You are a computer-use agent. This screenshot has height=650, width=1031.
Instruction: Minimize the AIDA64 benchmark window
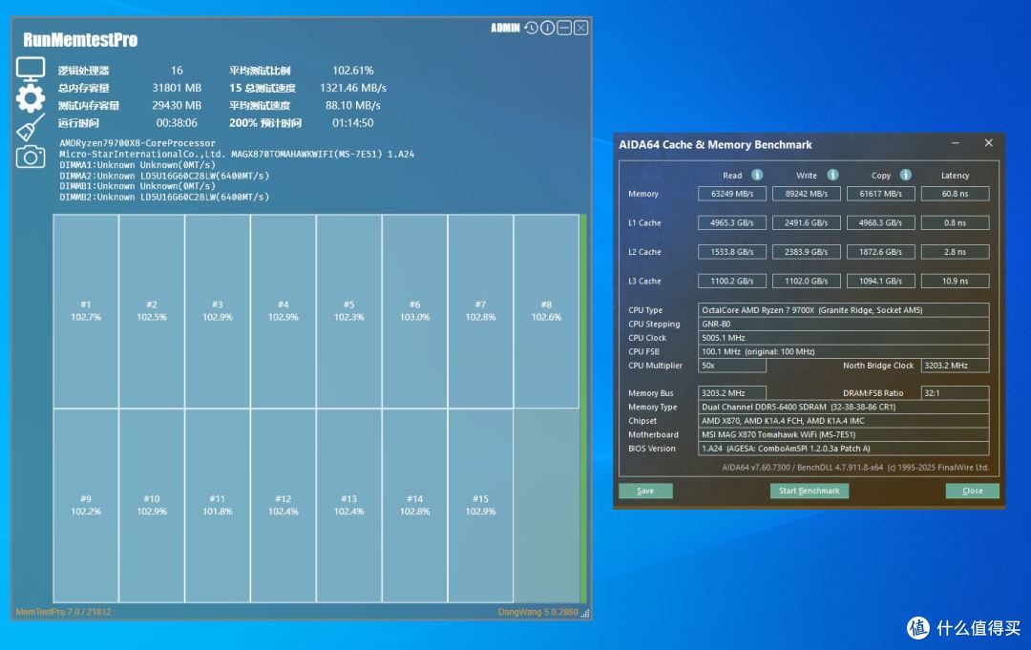955,143
